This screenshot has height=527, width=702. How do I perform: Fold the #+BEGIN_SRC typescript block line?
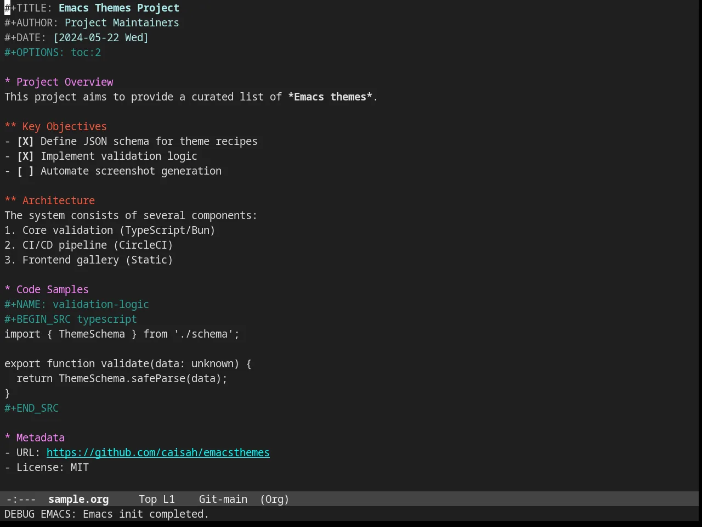coord(71,319)
